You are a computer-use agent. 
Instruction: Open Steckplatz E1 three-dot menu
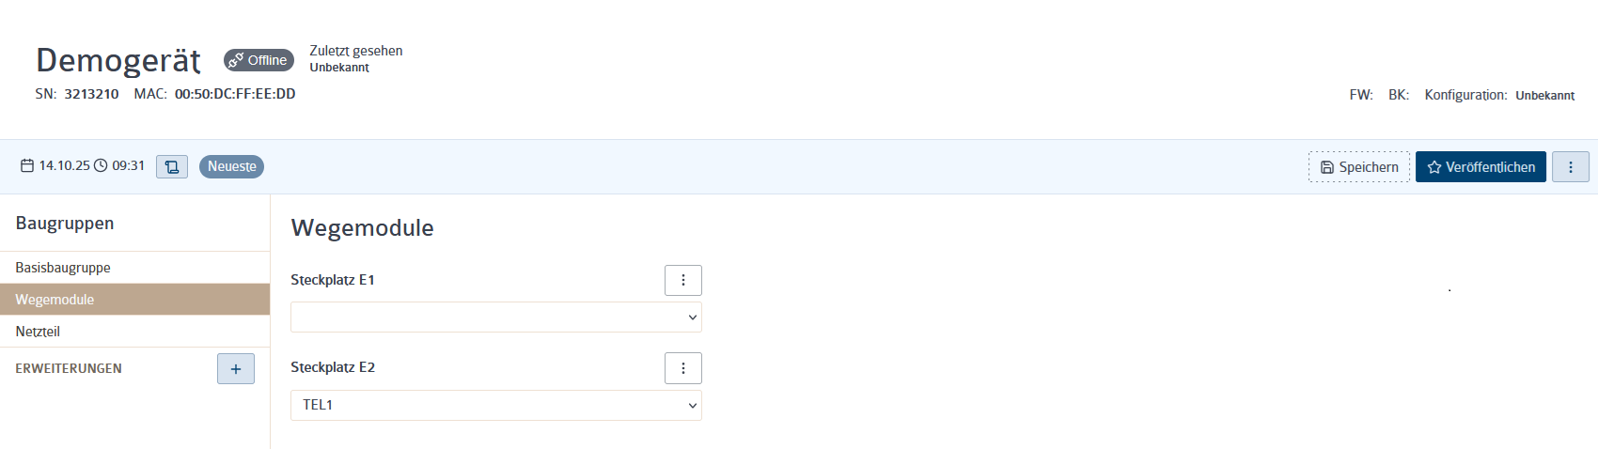pyautogui.click(x=683, y=280)
